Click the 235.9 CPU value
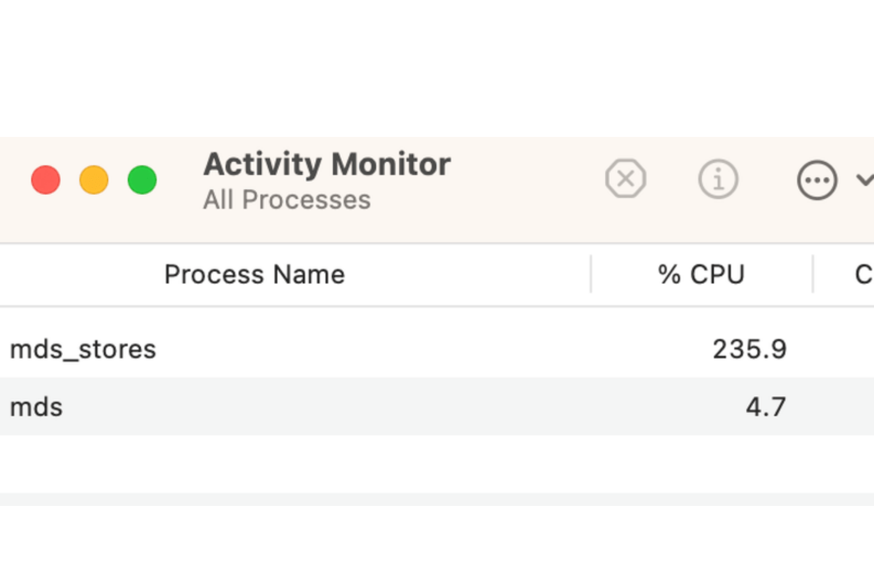874x583 pixels. (749, 349)
